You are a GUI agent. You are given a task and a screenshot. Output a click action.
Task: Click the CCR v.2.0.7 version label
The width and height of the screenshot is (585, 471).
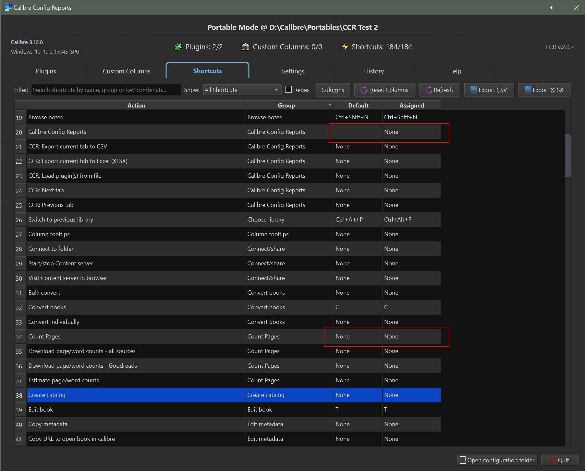559,47
